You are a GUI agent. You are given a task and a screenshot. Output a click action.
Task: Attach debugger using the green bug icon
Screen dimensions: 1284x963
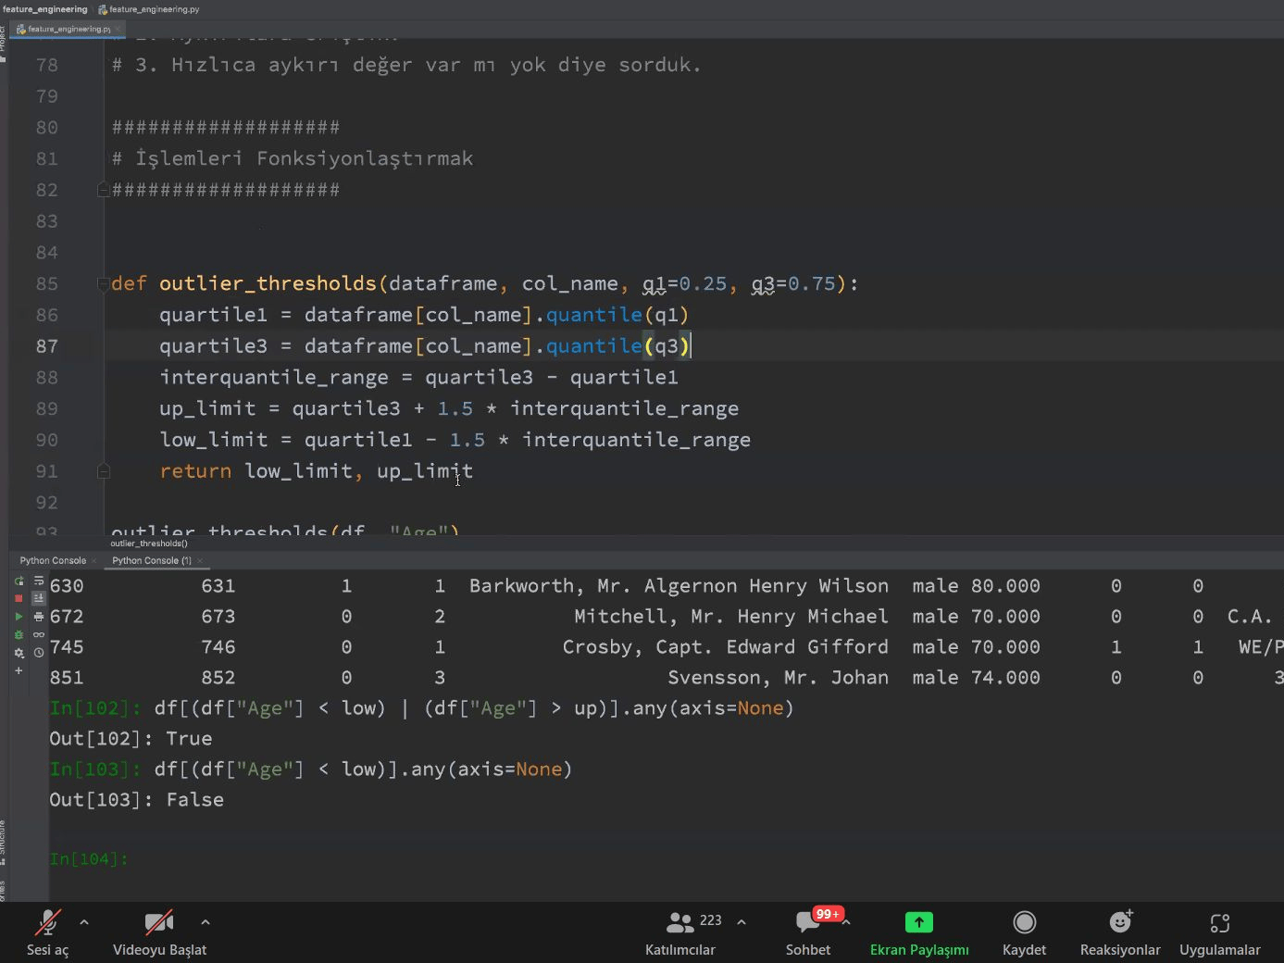pyautogui.click(x=19, y=634)
